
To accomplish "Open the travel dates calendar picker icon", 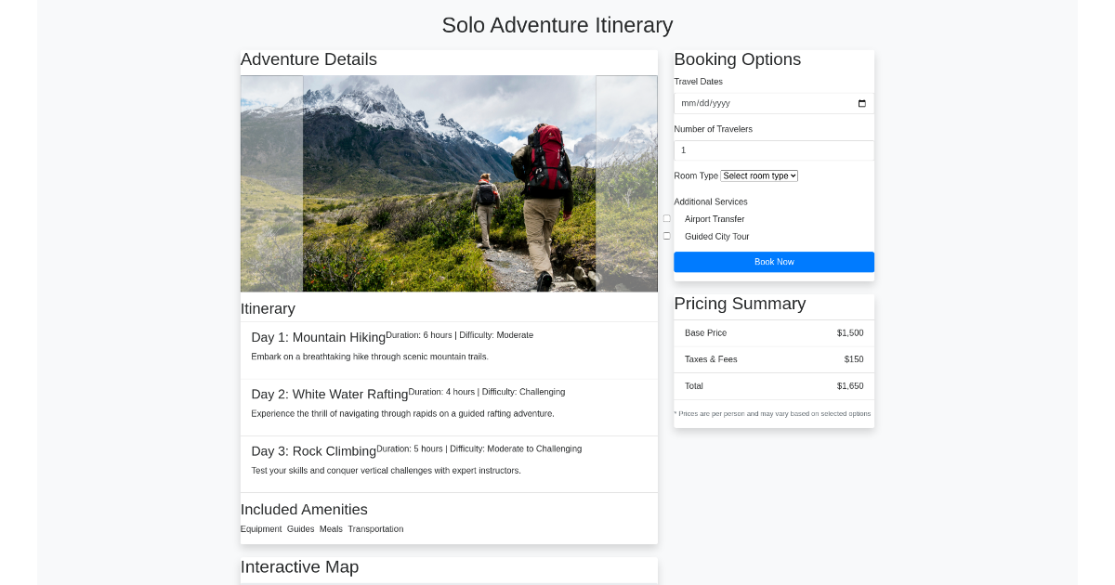I will click(861, 103).
